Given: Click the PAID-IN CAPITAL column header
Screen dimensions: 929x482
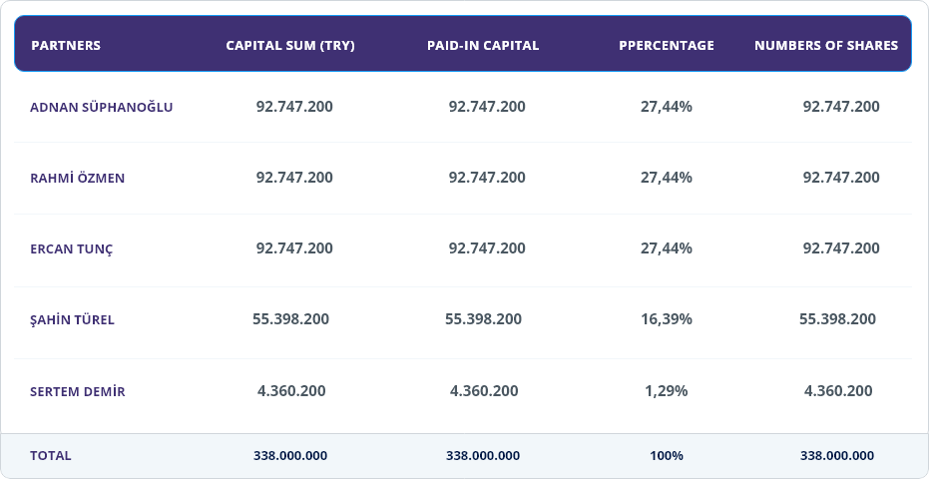Looking at the screenshot, I should coord(483,46).
